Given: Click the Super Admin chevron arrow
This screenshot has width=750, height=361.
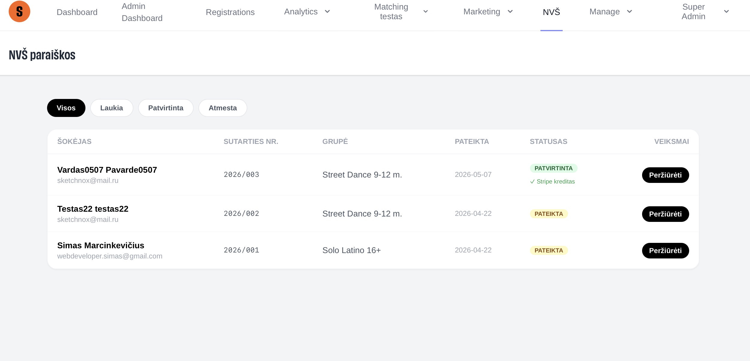Looking at the screenshot, I should [726, 11].
